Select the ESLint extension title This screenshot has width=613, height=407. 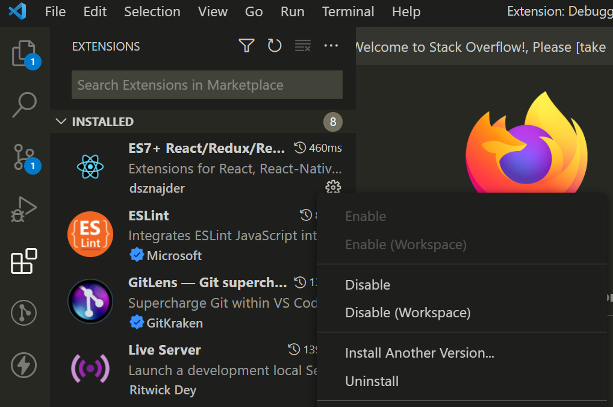click(149, 216)
